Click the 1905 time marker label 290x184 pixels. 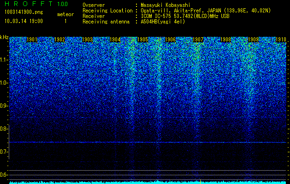pos(143,40)
